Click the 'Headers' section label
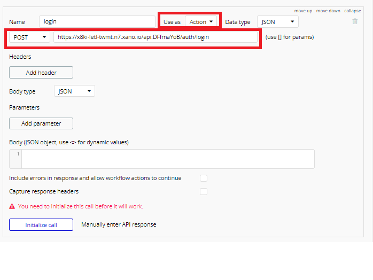Image resolution: width=373 pixels, height=280 pixels. click(x=20, y=57)
